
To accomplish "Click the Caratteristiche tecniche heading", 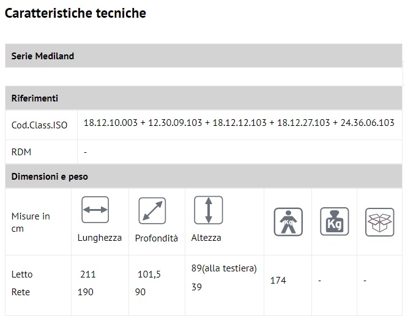I will [x=75, y=13].
